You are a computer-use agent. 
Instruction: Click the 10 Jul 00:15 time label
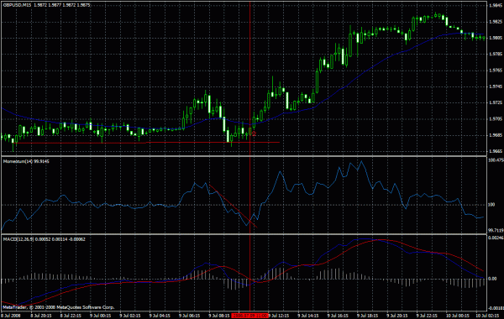pyautogui.click(x=457, y=316)
